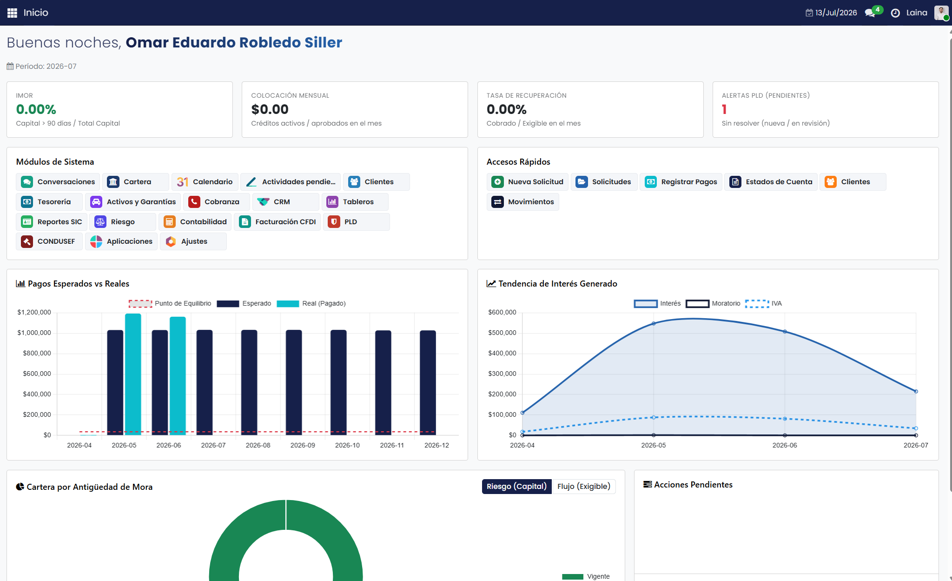Open the Contabilidad module
Viewport: 952px width, 581px height.
click(x=195, y=222)
